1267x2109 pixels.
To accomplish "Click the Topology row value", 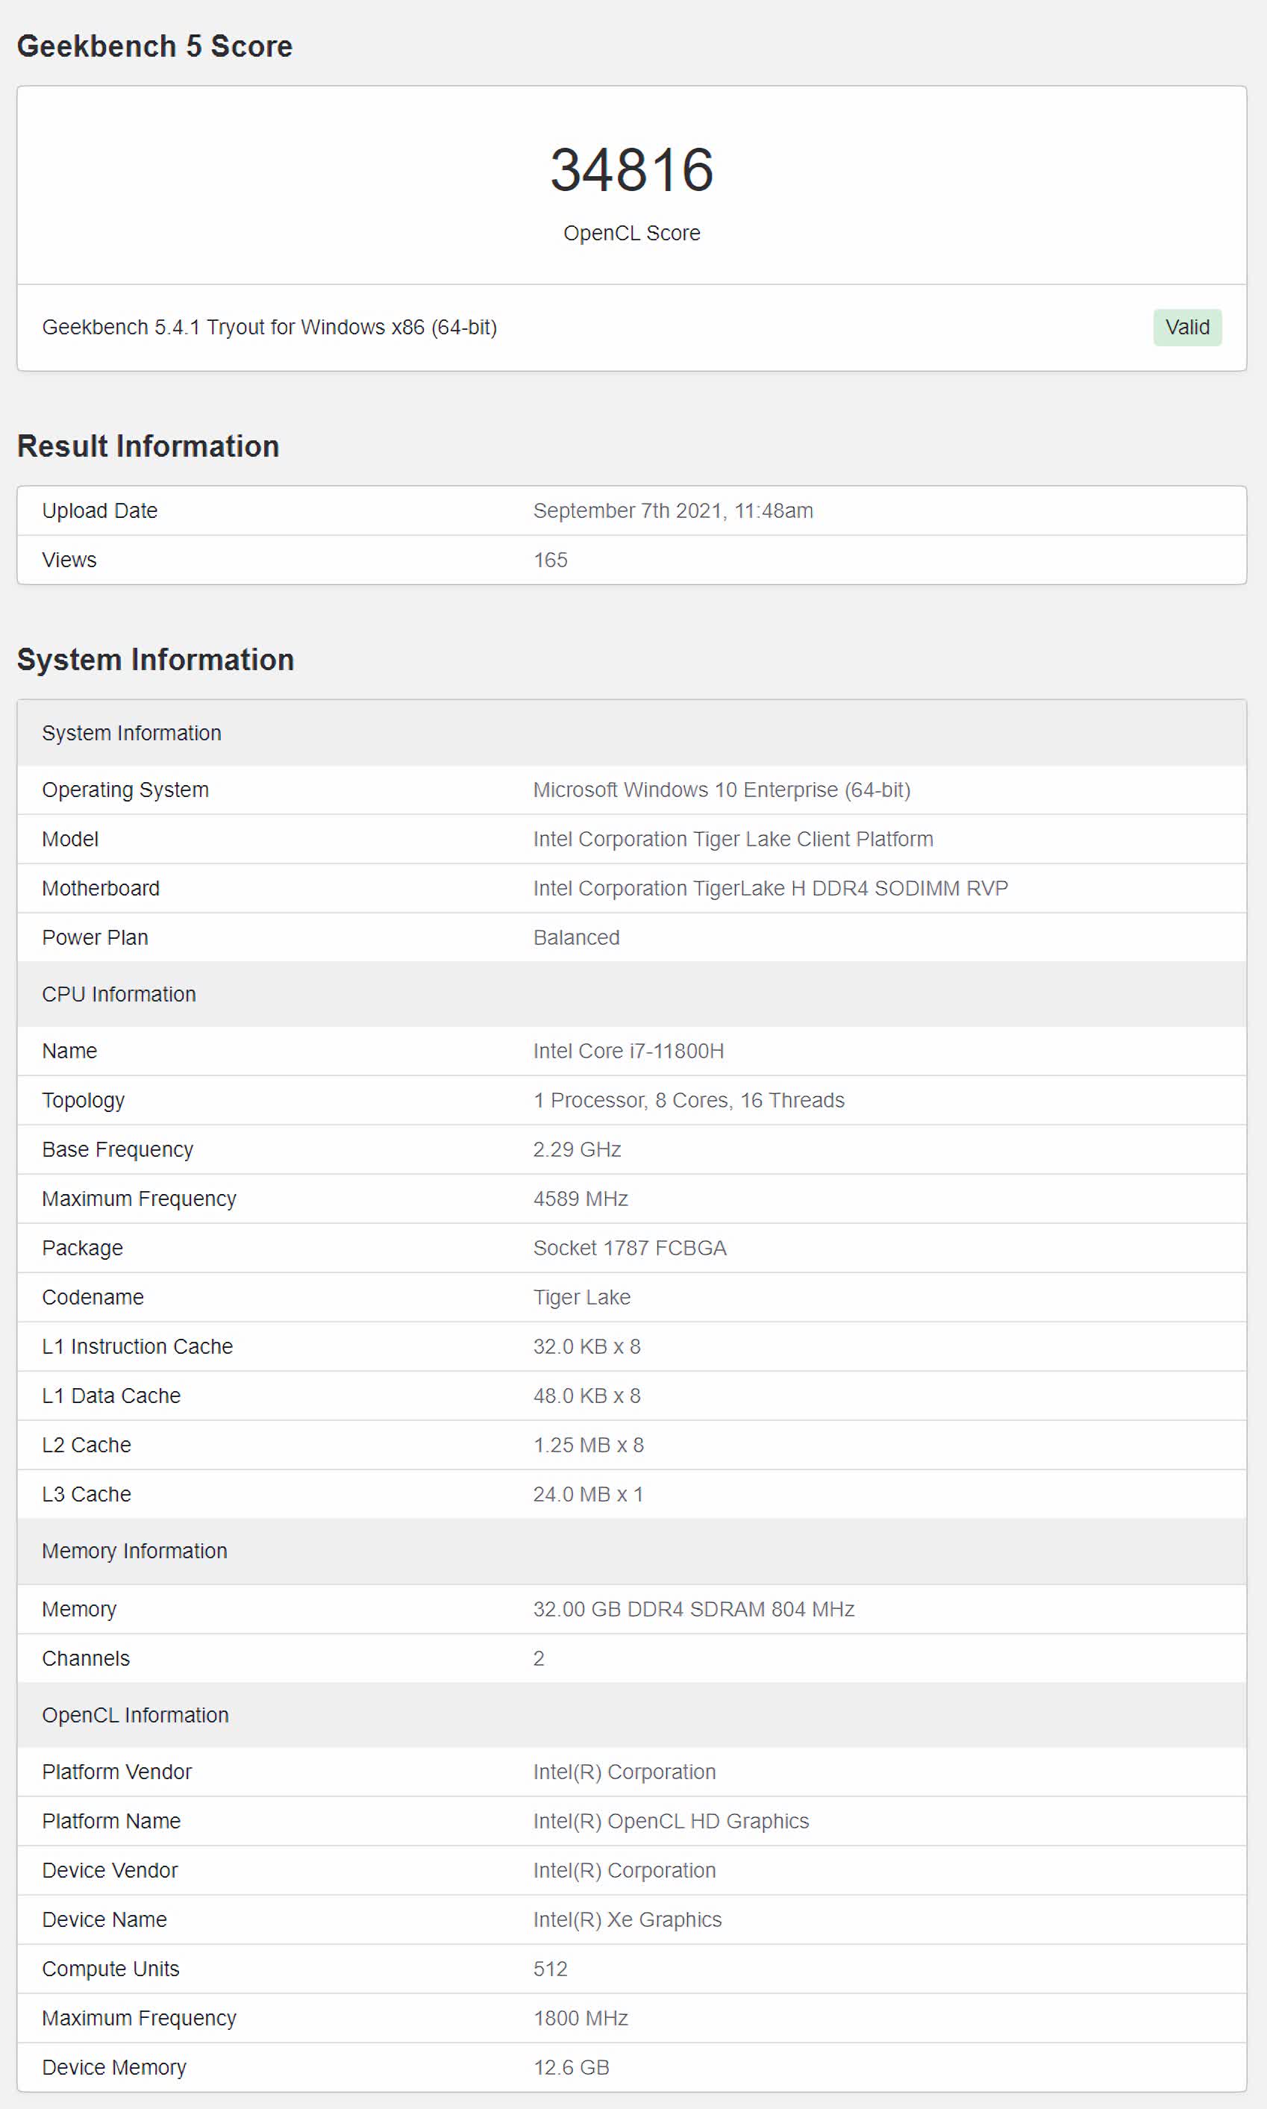I will pos(688,1100).
